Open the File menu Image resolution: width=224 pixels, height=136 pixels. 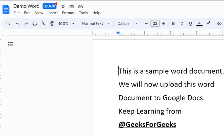17,13
